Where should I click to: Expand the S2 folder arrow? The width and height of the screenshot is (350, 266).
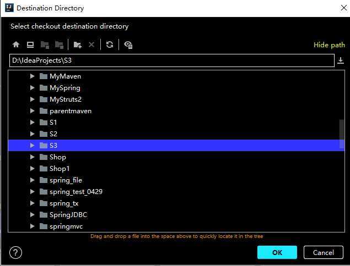[x=32, y=134]
